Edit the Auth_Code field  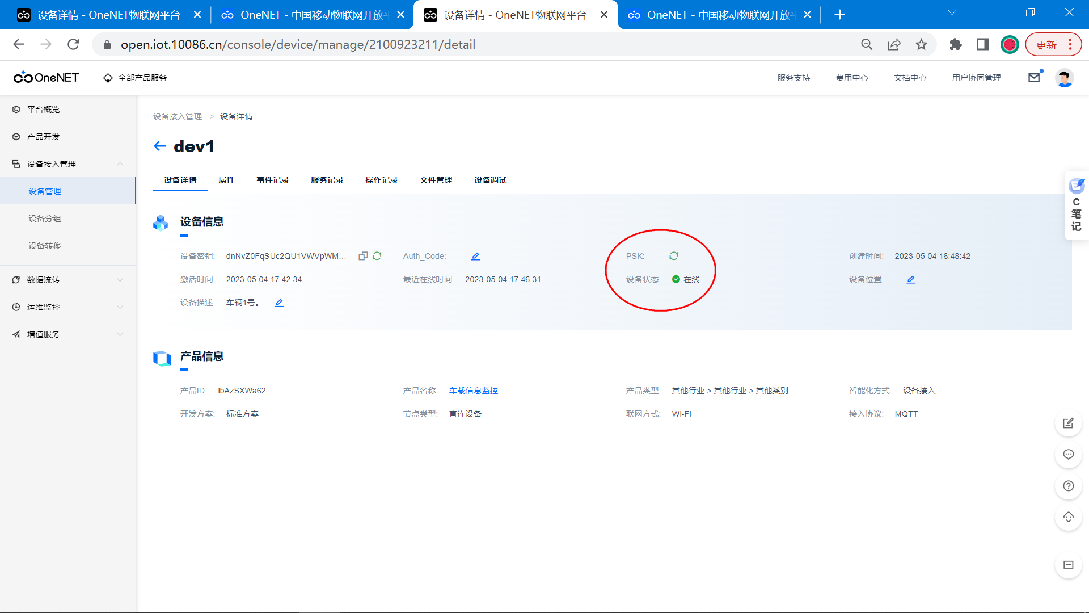pos(476,256)
